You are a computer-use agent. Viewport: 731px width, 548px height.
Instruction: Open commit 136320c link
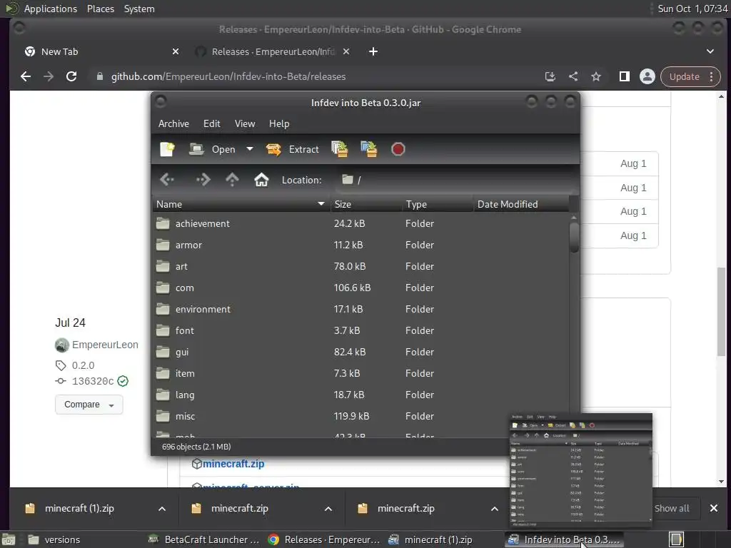tap(93, 381)
